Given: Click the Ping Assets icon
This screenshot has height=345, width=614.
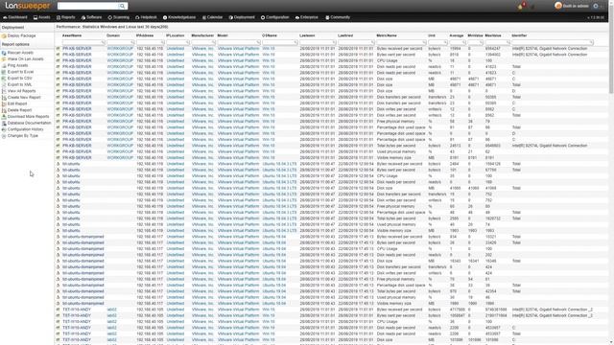Looking at the screenshot, I should coord(4,66).
